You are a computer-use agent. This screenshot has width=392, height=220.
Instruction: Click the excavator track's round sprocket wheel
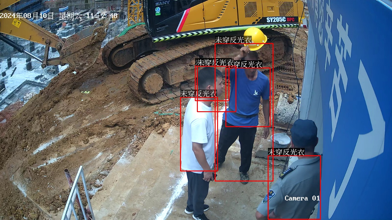152,82
